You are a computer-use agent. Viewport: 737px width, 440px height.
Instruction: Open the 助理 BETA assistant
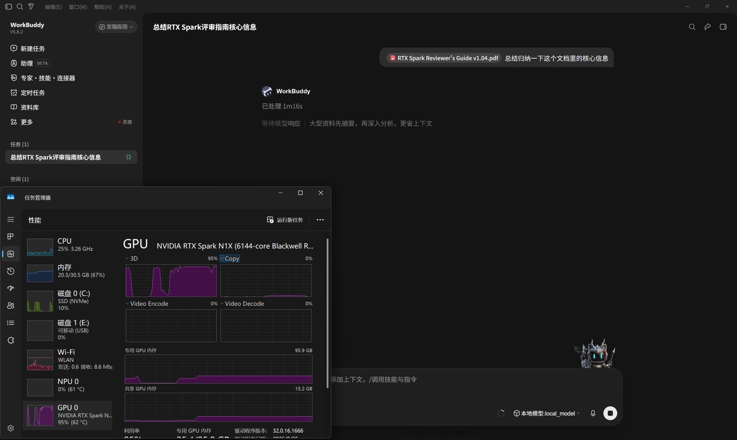pos(30,63)
